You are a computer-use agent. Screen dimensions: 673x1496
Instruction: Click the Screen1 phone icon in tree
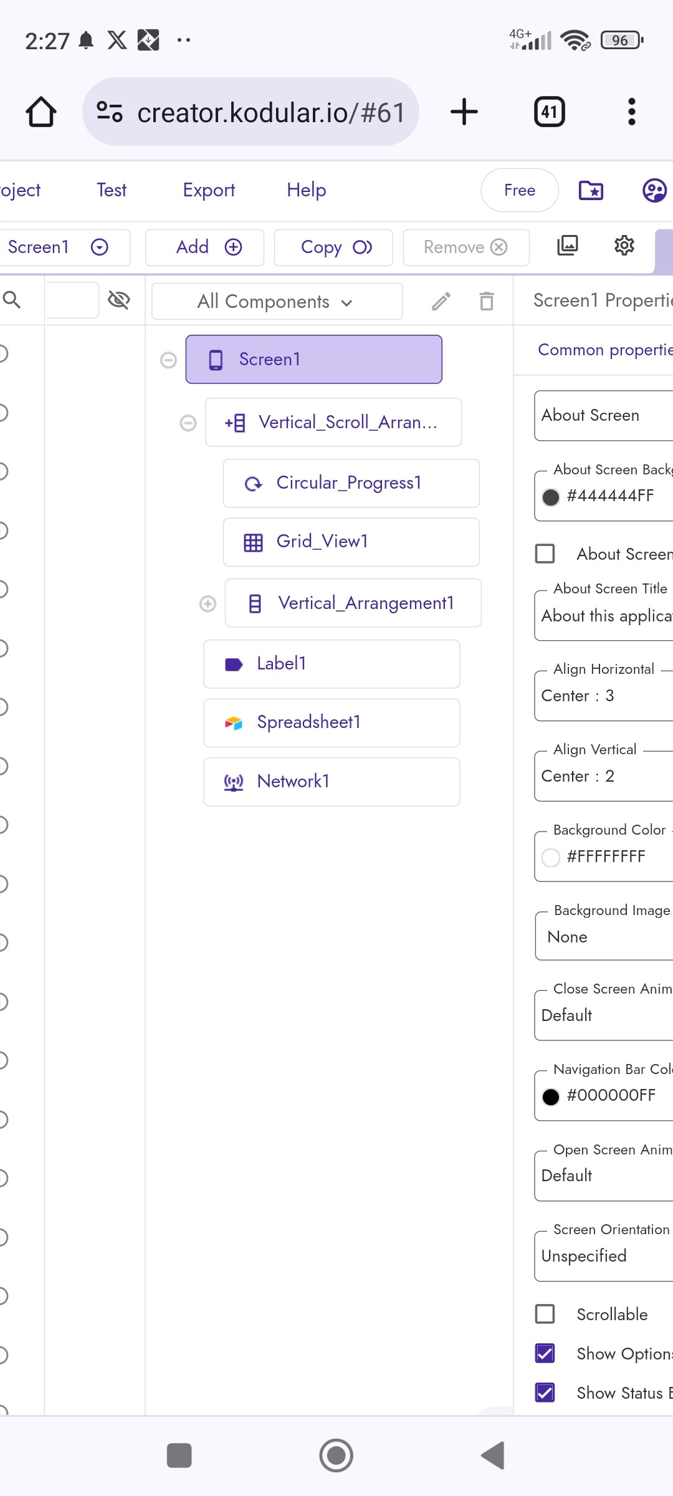(x=216, y=360)
